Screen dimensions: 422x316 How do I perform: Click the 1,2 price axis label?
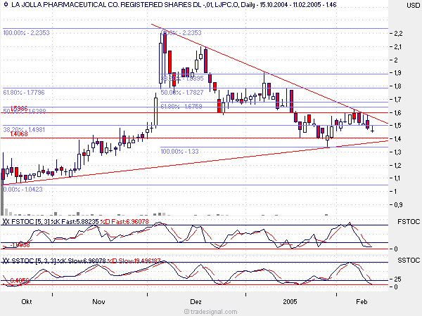pos(398,166)
